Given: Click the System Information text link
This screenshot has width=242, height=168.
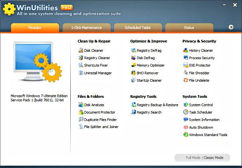Looking at the screenshot, I should tap(204, 120).
